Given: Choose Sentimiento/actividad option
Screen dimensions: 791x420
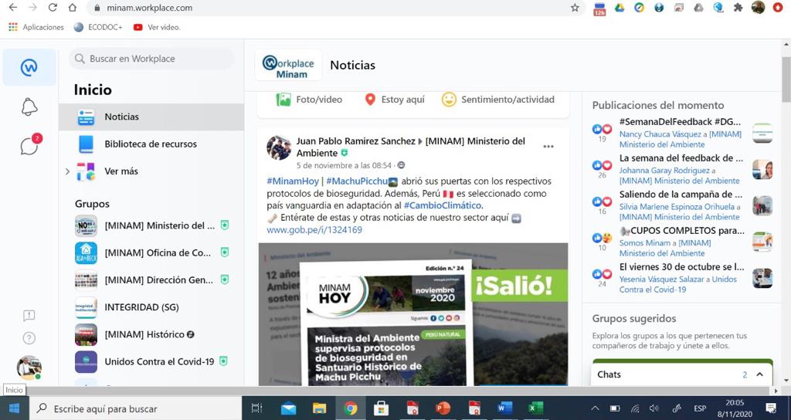Looking at the screenshot, I should click(x=498, y=100).
